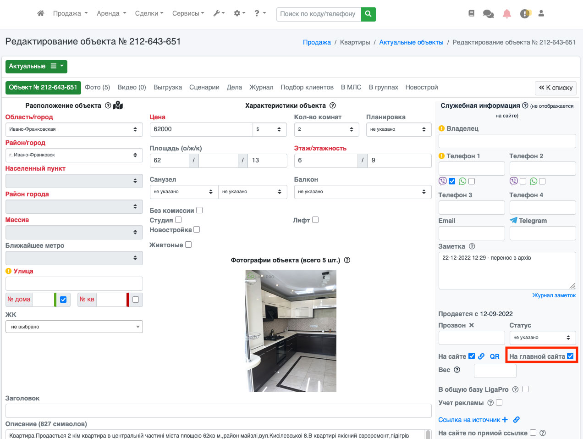
Task: Click the home icon in navbar
Action: click(41, 13)
